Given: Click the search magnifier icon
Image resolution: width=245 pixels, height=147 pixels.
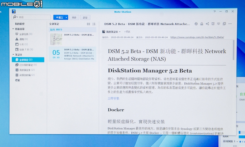Looking at the screenshot, I should (x=15, y=17).
